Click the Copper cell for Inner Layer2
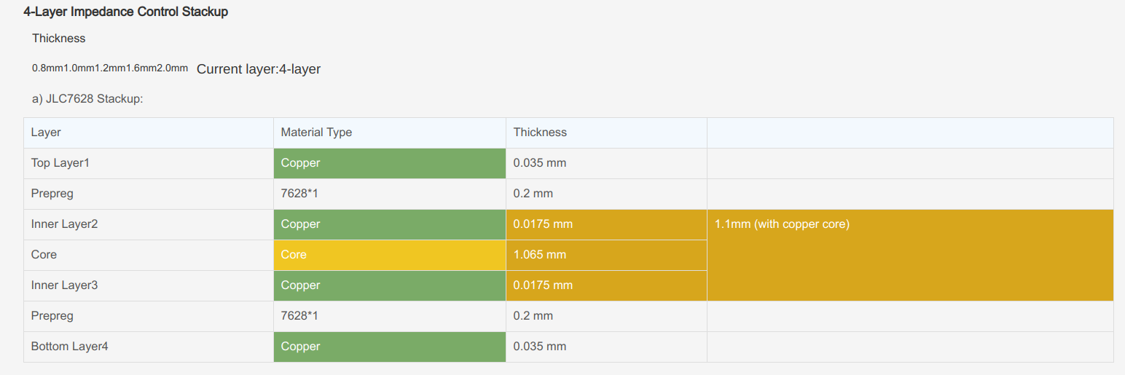Image resolution: width=1125 pixels, height=375 pixels. 390,224
